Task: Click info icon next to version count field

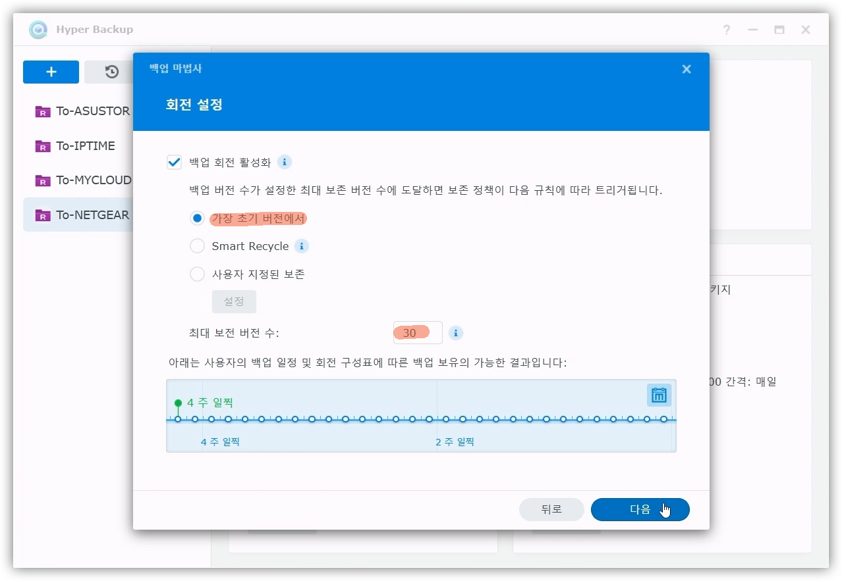Action: [456, 333]
